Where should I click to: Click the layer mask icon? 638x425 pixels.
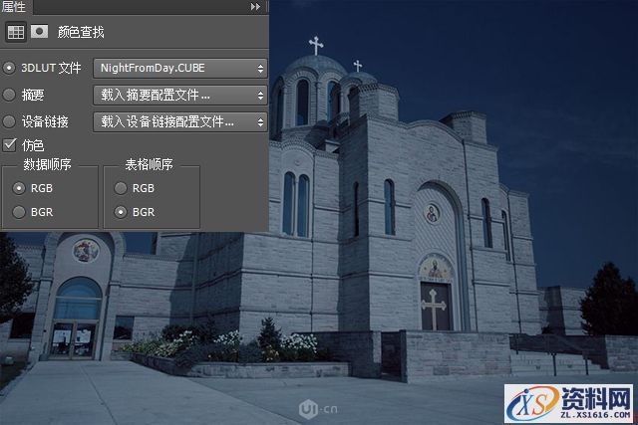pyautogui.click(x=40, y=31)
